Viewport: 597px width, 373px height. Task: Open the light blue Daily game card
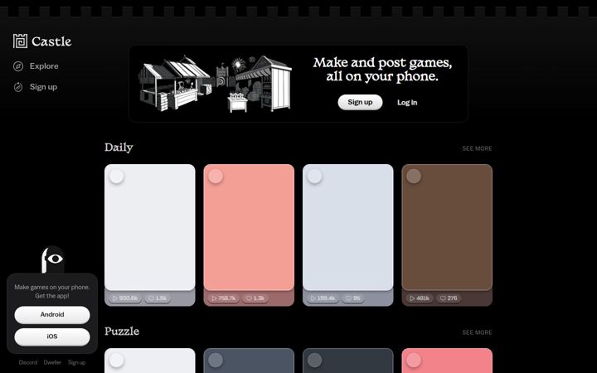click(x=347, y=227)
